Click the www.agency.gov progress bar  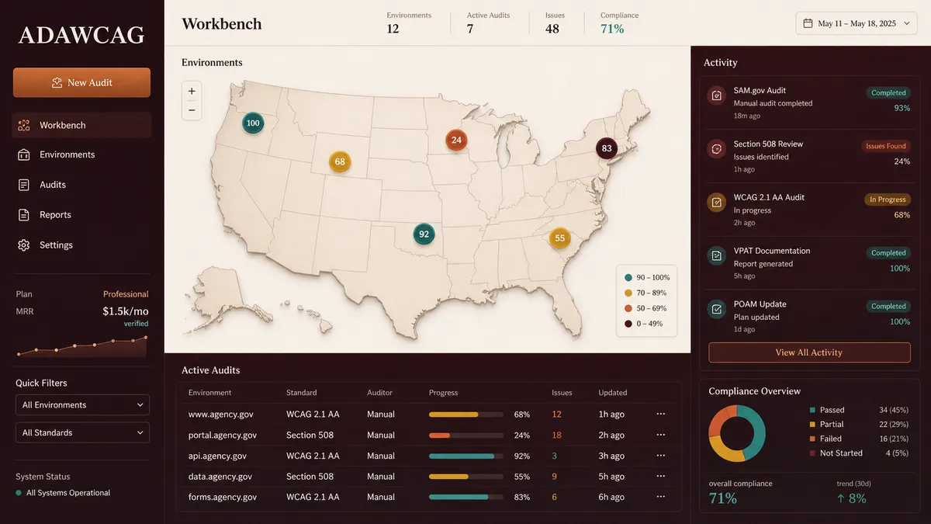(466, 415)
